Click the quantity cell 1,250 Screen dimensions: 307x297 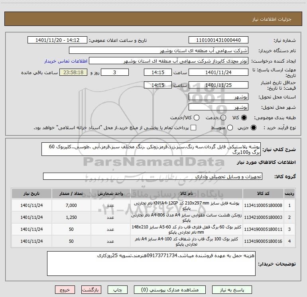click(71, 217)
